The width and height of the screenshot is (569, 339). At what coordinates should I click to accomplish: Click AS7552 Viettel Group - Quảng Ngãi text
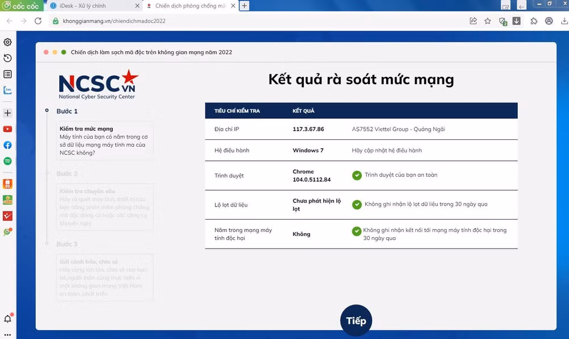pos(398,129)
